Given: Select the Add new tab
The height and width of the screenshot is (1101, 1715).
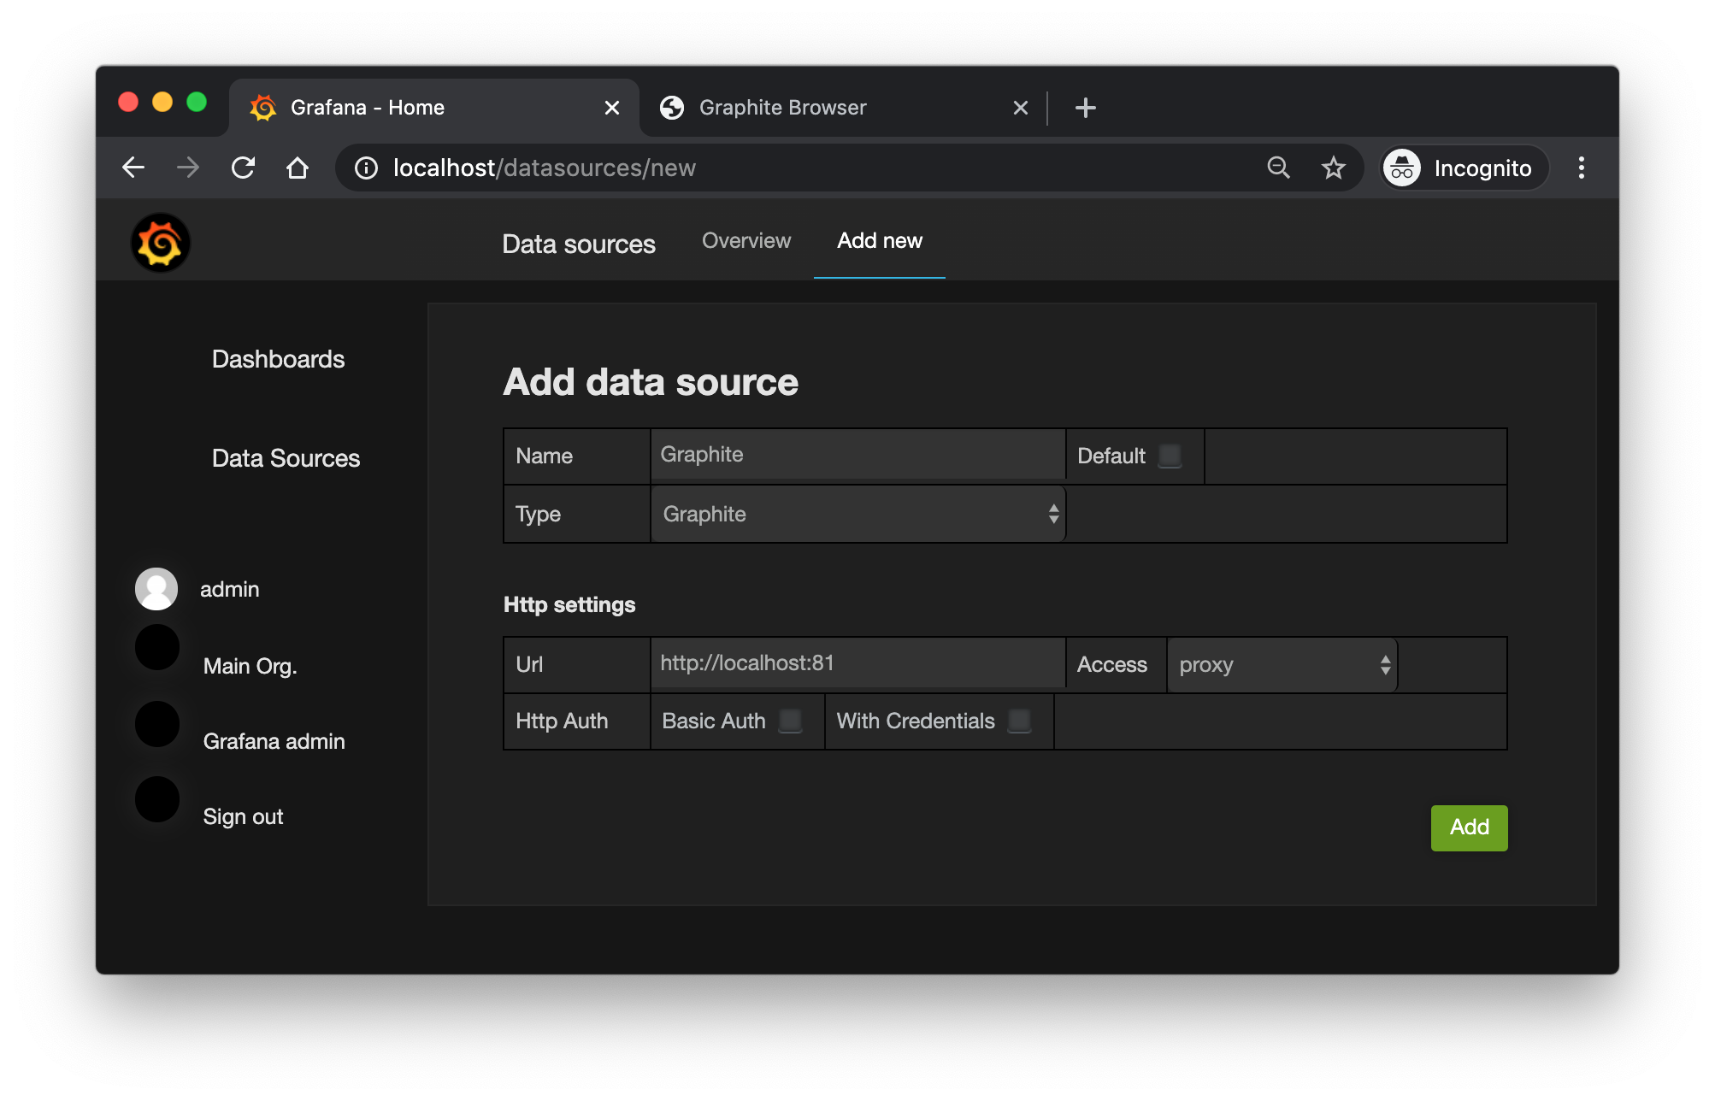Looking at the screenshot, I should click(880, 240).
